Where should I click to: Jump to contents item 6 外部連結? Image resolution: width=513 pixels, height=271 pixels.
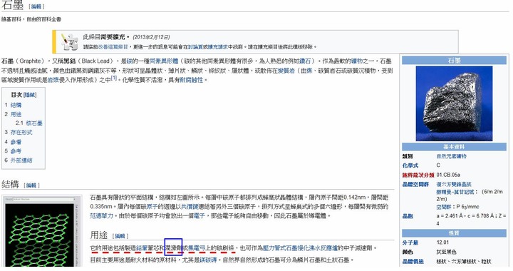coord(21,160)
